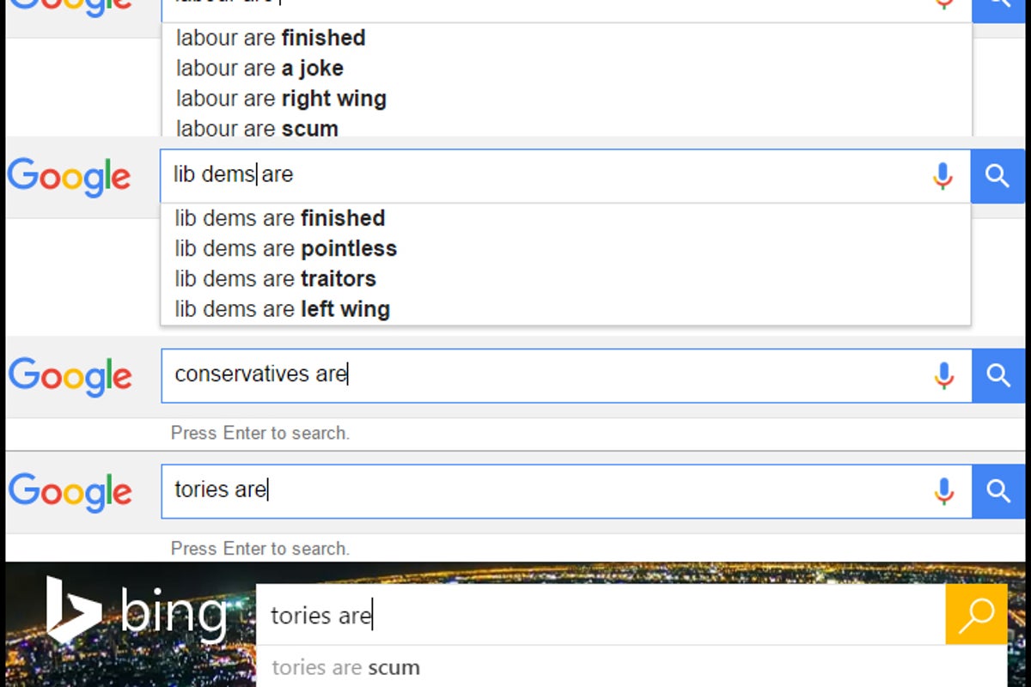Select the "tories are scum" Bing suggestion
This screenshot has height=687, width=1031.
(x=345, y=667)
